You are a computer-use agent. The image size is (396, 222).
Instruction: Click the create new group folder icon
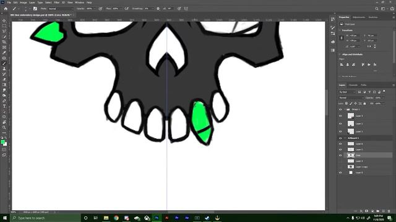click(378, 211)
